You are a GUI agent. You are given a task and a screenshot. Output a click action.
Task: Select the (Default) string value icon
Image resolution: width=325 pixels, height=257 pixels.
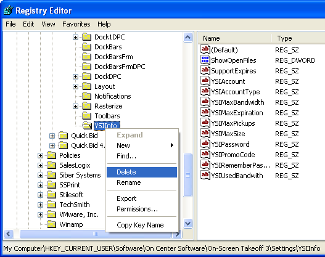205,49
